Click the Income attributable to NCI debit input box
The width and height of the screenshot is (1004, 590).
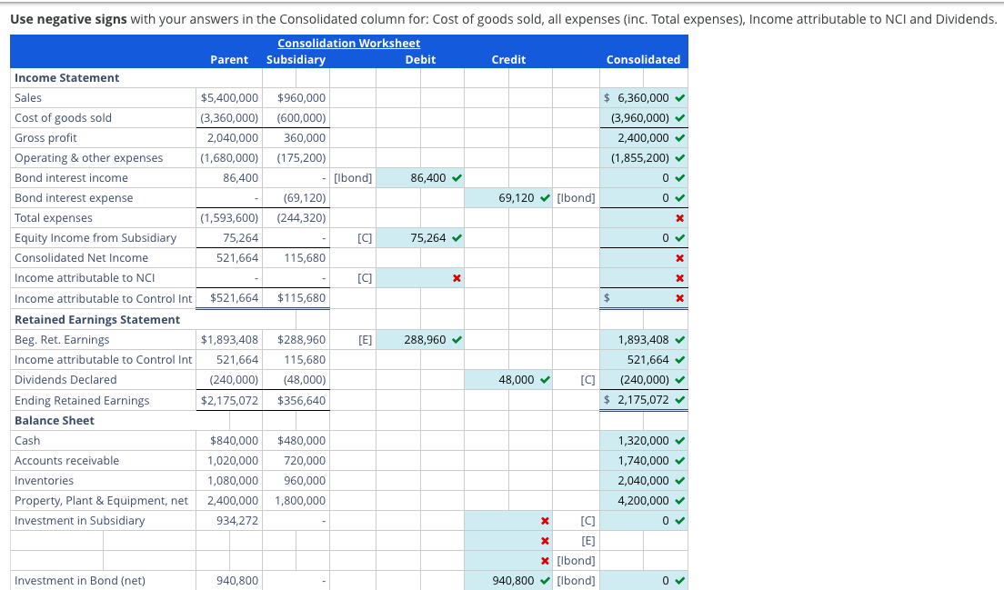[x=418, y=277]
